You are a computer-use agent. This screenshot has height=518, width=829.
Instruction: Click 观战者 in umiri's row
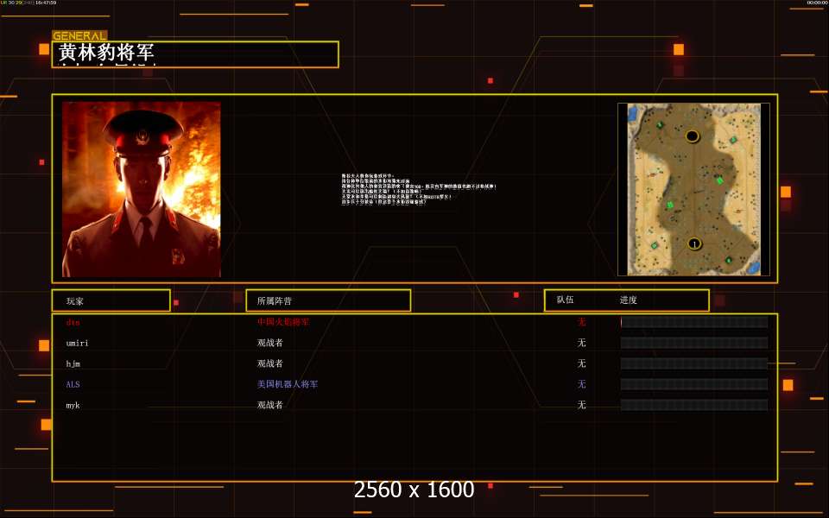270,343
